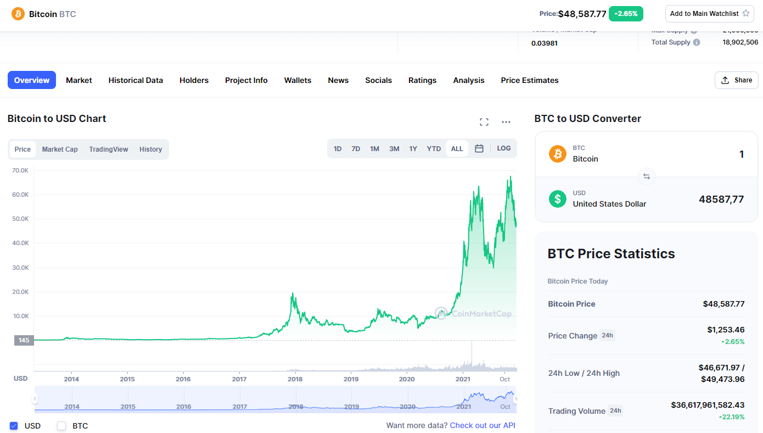The width and height of the screenshot is (763, 433).
Task: Enable the BTC checkbox under the chart
Action: (x=61, y=426)
